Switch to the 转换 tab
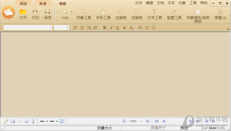The height and width of the screenshot is (131, 231). (43, 4)
